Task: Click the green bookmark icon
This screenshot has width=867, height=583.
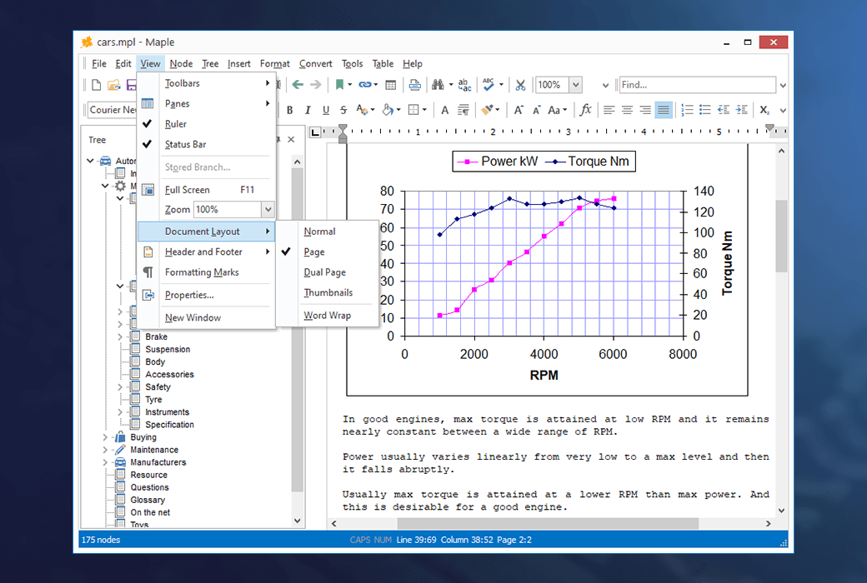Action: pos(339,85)
